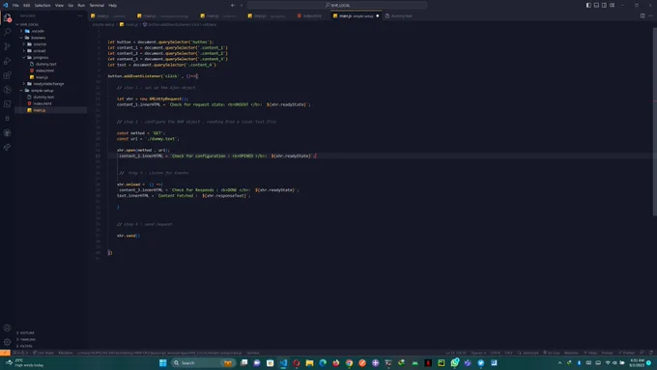
Task: Open the Search view in activity bar
Action: 7,32
